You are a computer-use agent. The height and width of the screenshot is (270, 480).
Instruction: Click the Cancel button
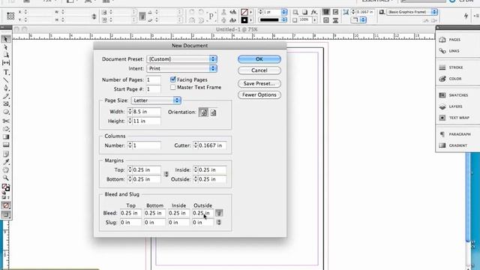(x=259, y=70)
